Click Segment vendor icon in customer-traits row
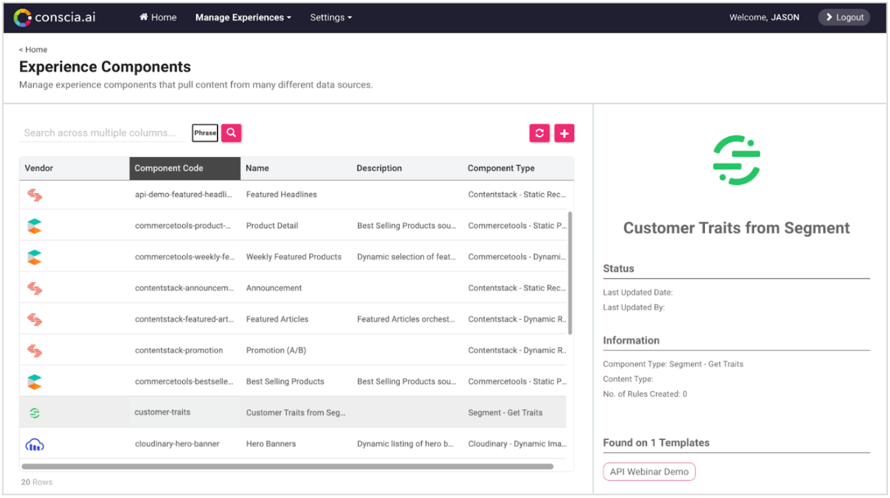 [x=35, y=412]
